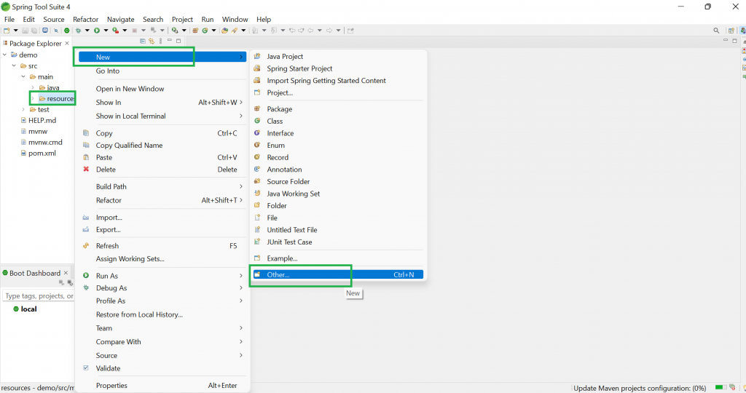Open the Window menu
The width and height of the screenshot is (746, 393).
(x=235, y=20)
